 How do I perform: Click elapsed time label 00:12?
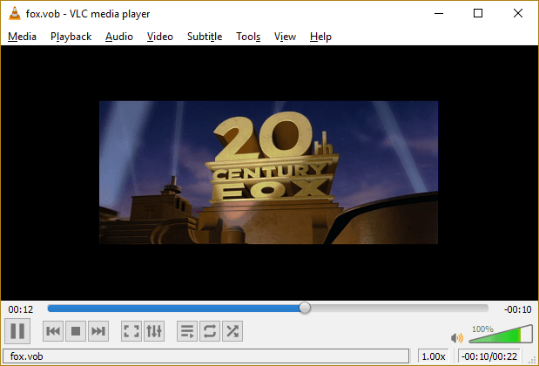pyautogui.click(x=21, y=309)
